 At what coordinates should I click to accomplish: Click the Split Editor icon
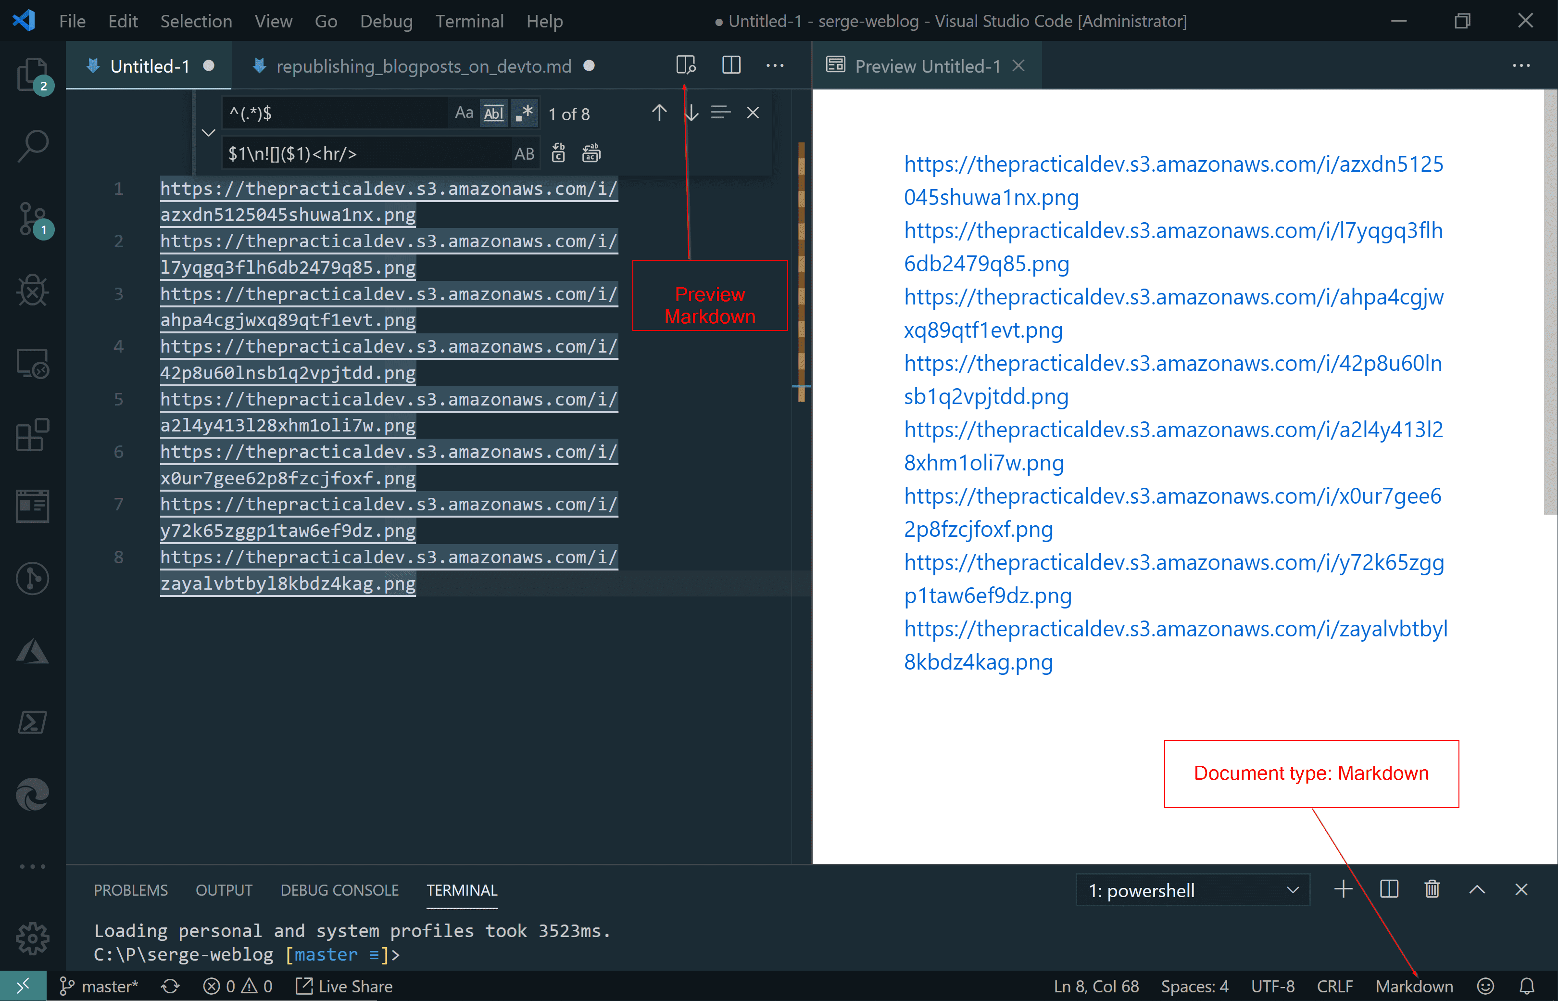(731, 65)
